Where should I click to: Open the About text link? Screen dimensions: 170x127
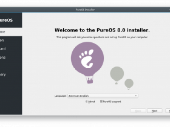pyautogui.click(x=91, y=102)
